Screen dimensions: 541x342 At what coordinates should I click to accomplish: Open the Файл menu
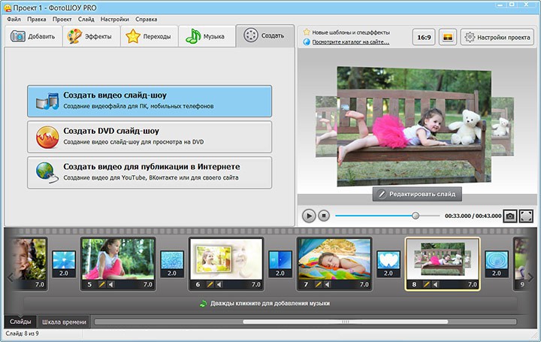coord(14,20)
